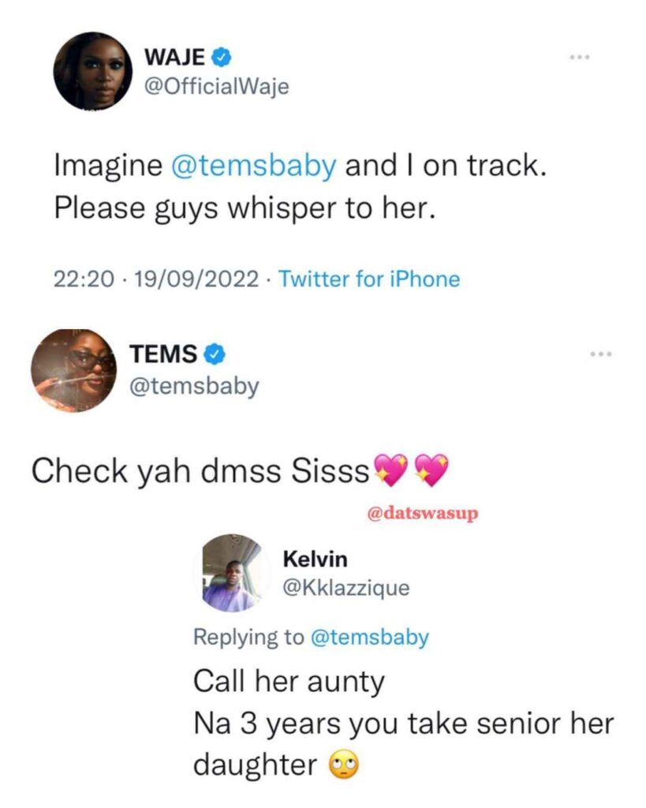
Task: Click the @Kklazzique handle
Action: [x=345, y=589]
